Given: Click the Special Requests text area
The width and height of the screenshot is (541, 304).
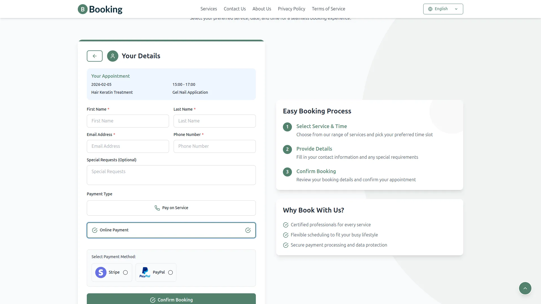Looking at the screenshot, I should click(171, 175).
